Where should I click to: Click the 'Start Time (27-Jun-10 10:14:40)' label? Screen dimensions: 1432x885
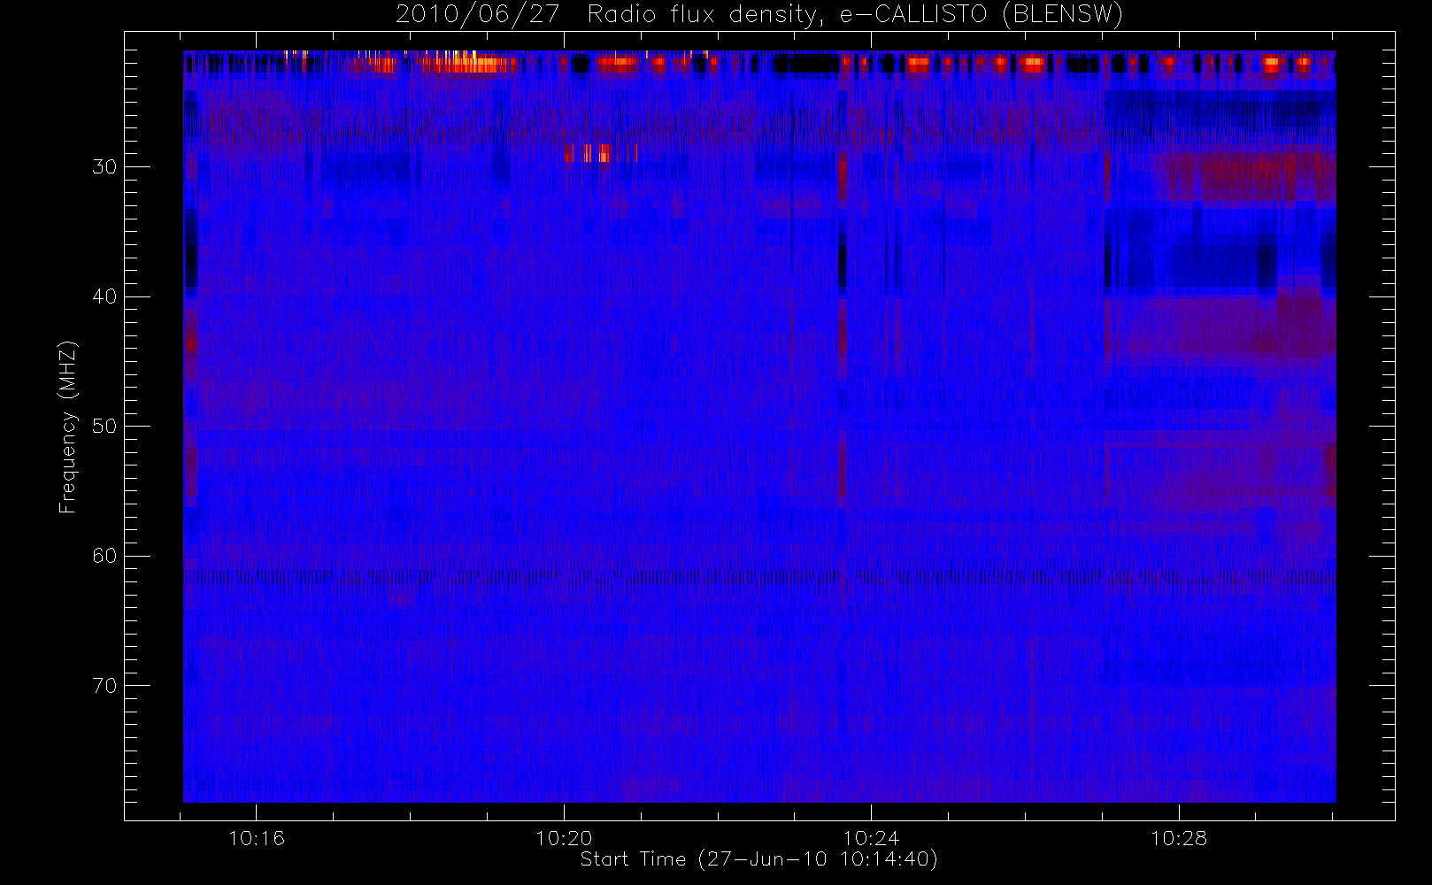tap(758, 859)
